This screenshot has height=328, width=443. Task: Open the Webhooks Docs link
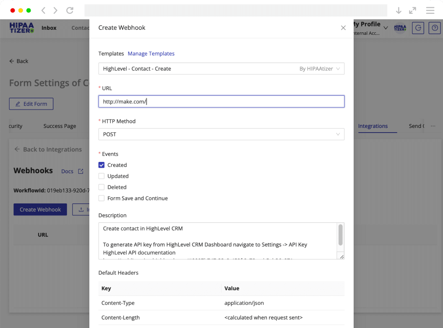click(67, 171)
